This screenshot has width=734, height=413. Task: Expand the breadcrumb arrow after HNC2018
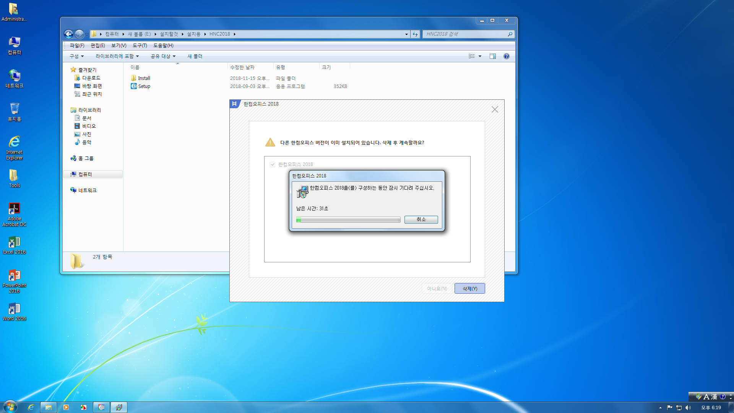pos(234,34)
